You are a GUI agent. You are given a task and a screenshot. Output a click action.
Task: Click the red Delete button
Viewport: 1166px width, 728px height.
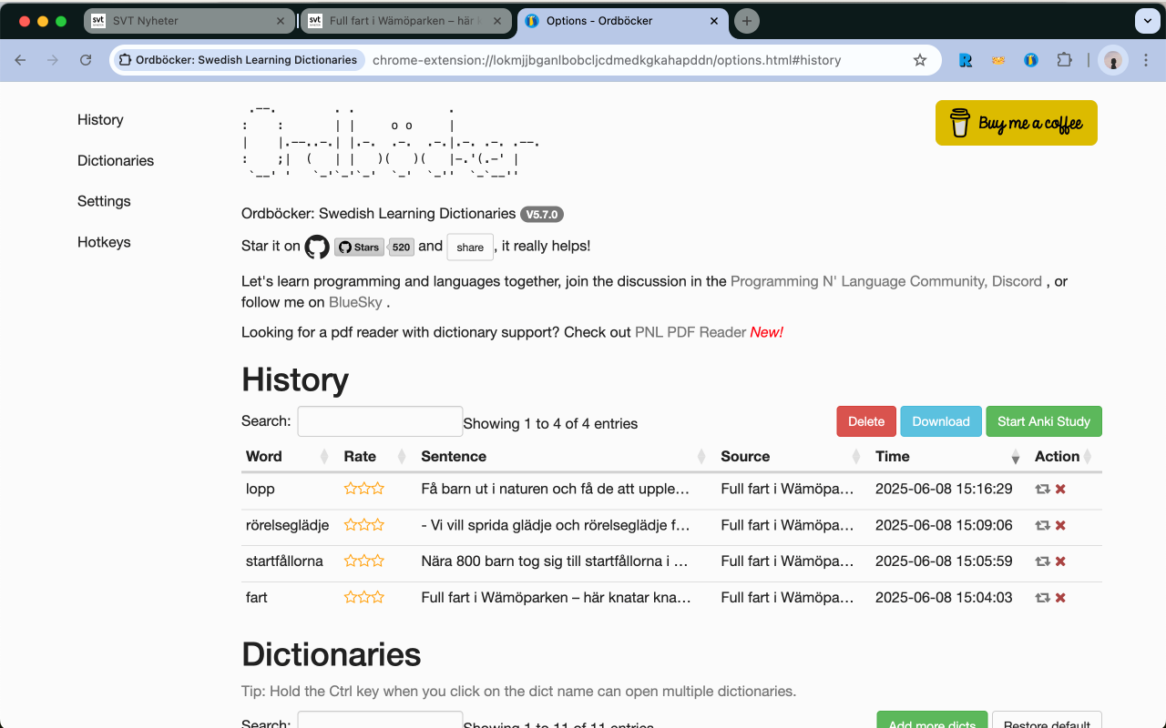[866, 421]
